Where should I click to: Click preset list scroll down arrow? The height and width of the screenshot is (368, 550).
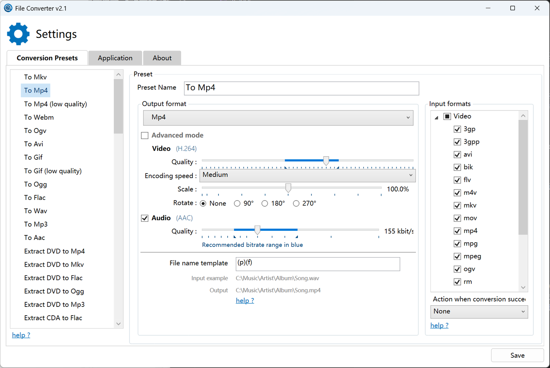118,324
